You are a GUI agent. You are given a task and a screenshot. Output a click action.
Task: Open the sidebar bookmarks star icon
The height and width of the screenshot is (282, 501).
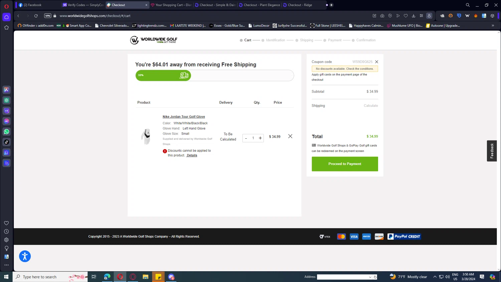[6, 28]
